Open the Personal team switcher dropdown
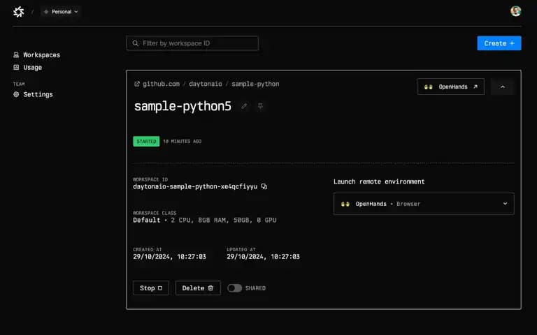Screen dimensions: 537x335 61,12
